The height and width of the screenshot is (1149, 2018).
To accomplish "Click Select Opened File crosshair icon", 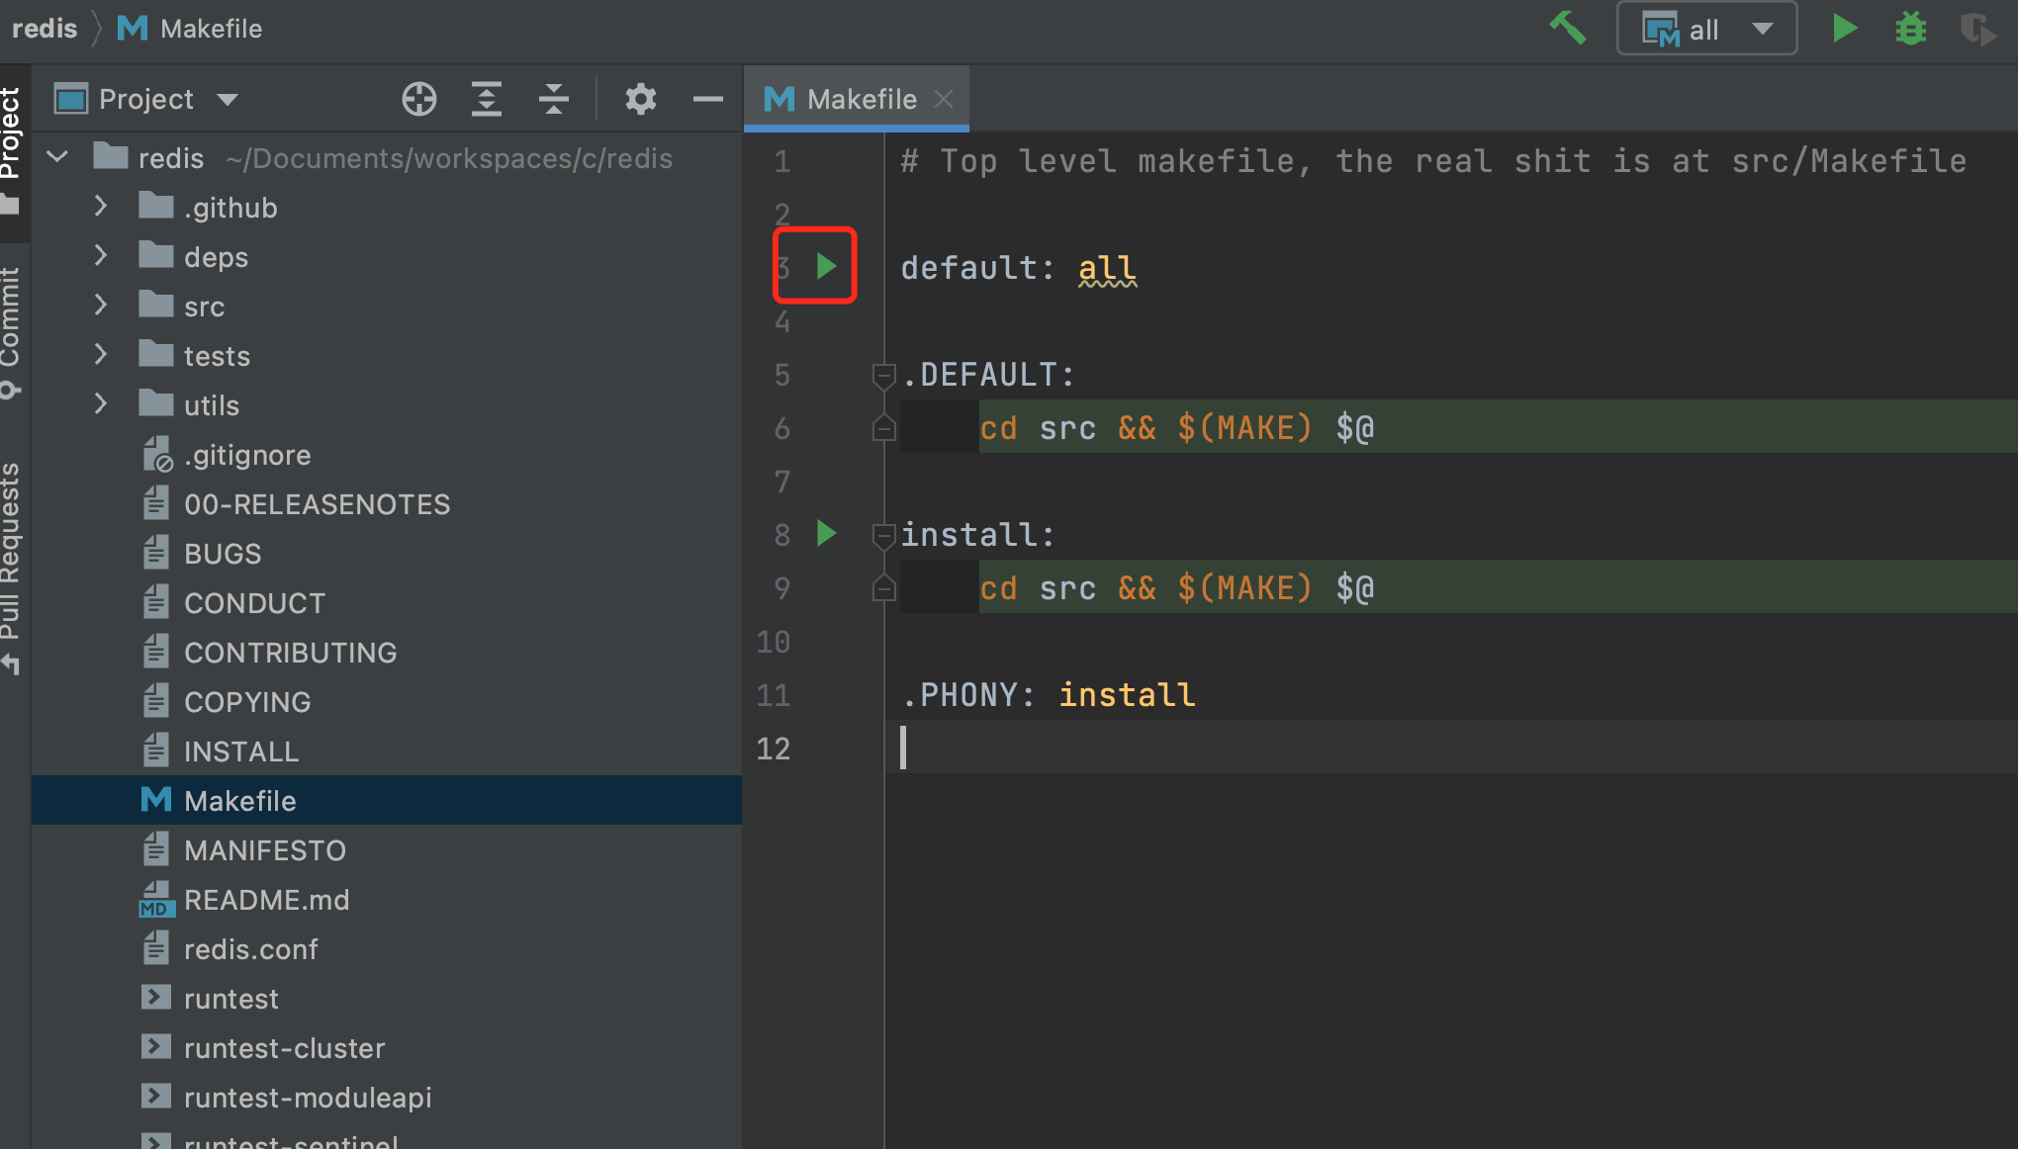I will pyautogui.click(x=419, y=99).
